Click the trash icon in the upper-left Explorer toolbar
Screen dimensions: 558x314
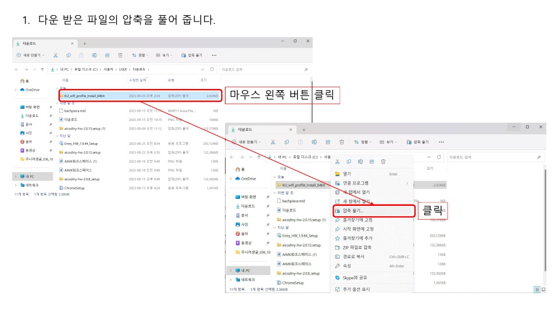[120, 55]
